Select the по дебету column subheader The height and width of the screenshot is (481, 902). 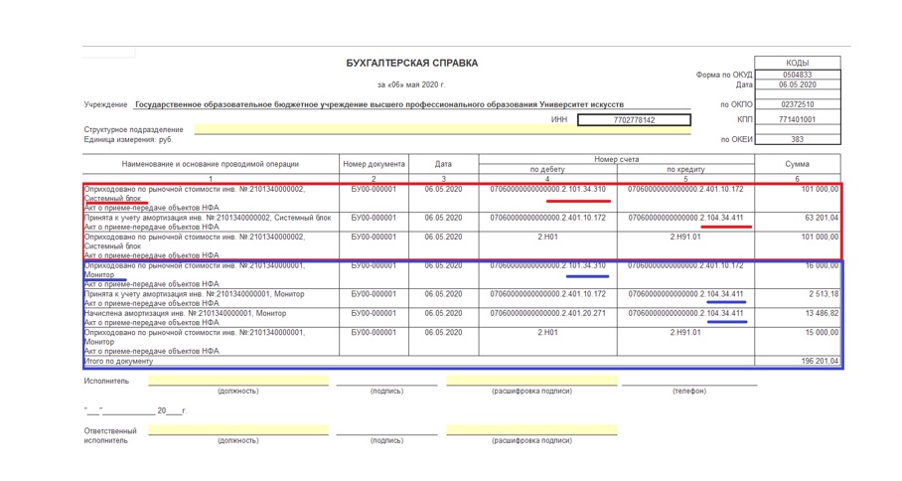point(546,170)
